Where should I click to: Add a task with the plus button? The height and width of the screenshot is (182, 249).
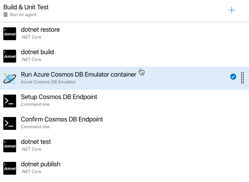[x=231, y=10]
